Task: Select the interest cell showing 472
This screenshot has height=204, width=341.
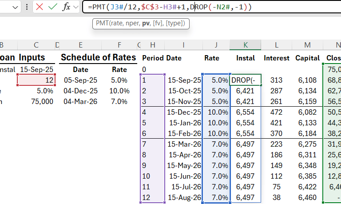Action: pos(277,112)
